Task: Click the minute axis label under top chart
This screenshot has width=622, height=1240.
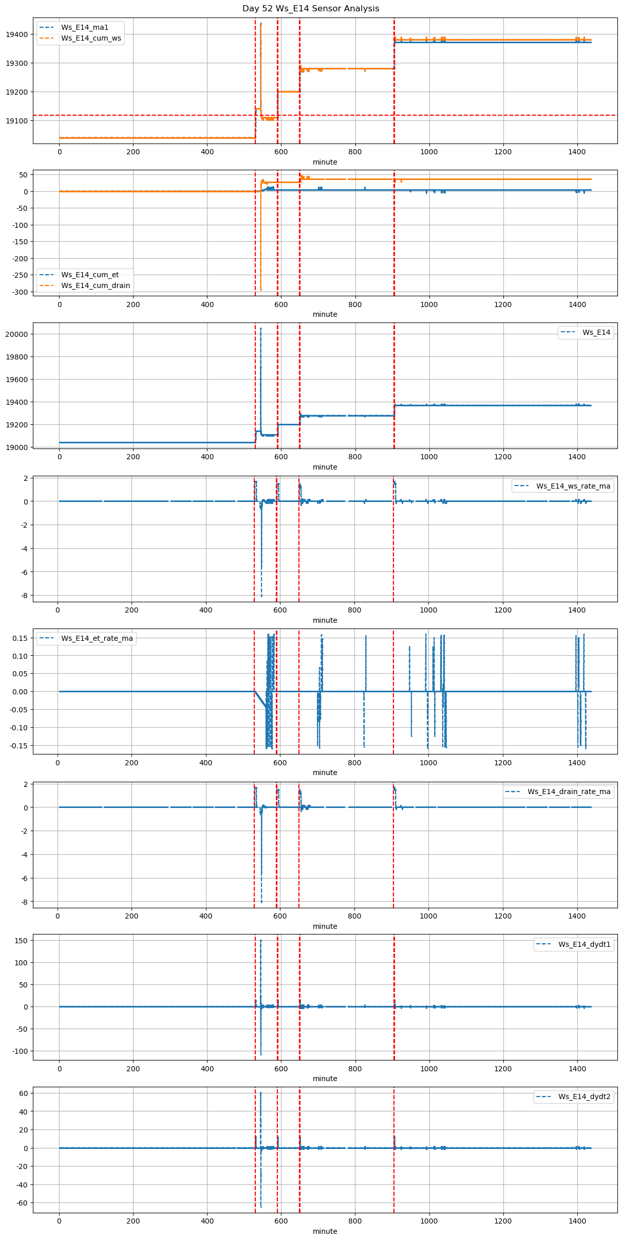Action: pyautogui.click(x=325, y=162)
